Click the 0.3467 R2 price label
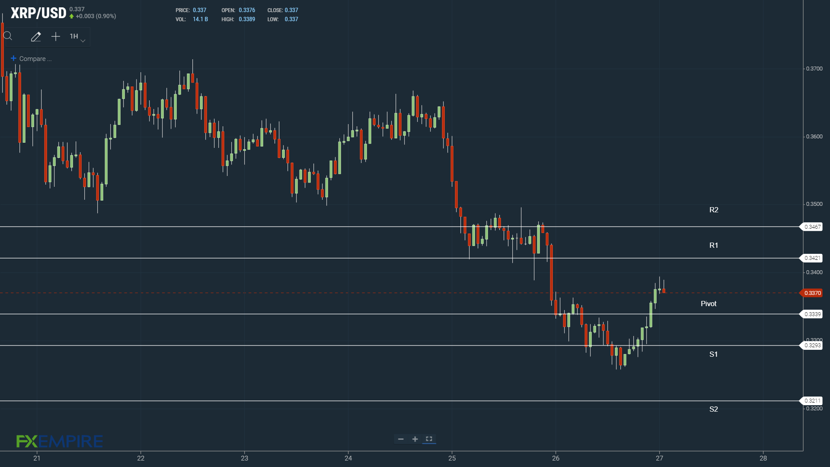Image resolution: width=830 pixels, height=467 pixels. click(x=812, y=227)
